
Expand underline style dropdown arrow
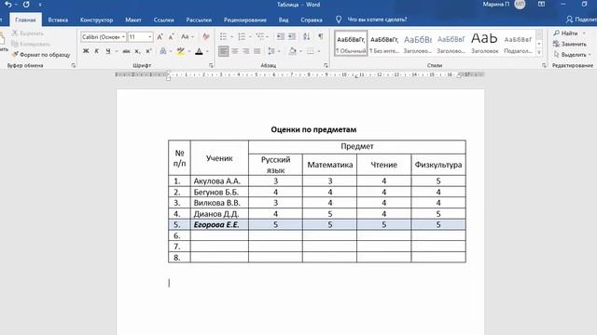pyautogui.click(x=116, y=51)
